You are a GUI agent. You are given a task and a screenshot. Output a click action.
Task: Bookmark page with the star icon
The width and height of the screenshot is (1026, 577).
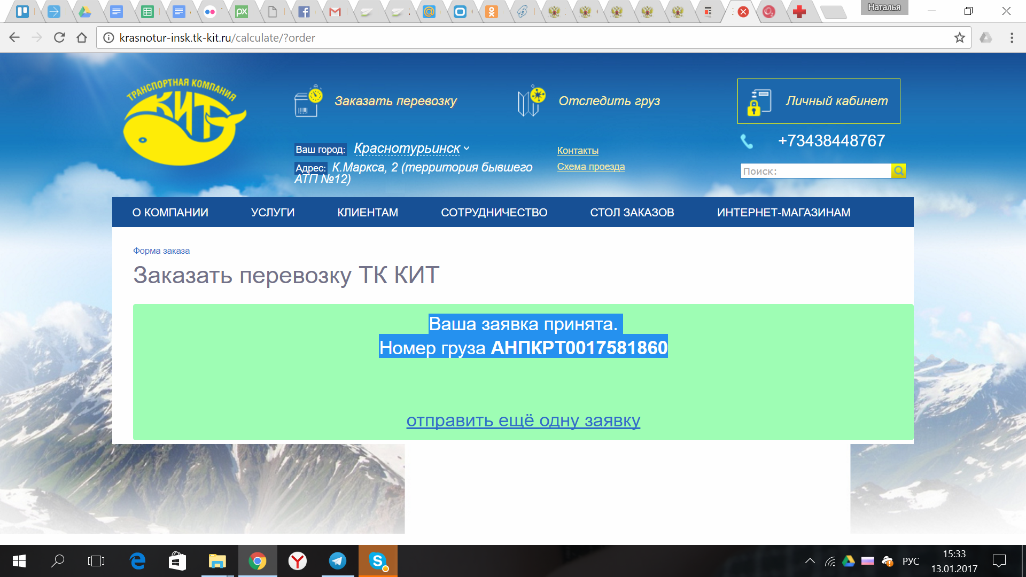(x=960, y=38)
